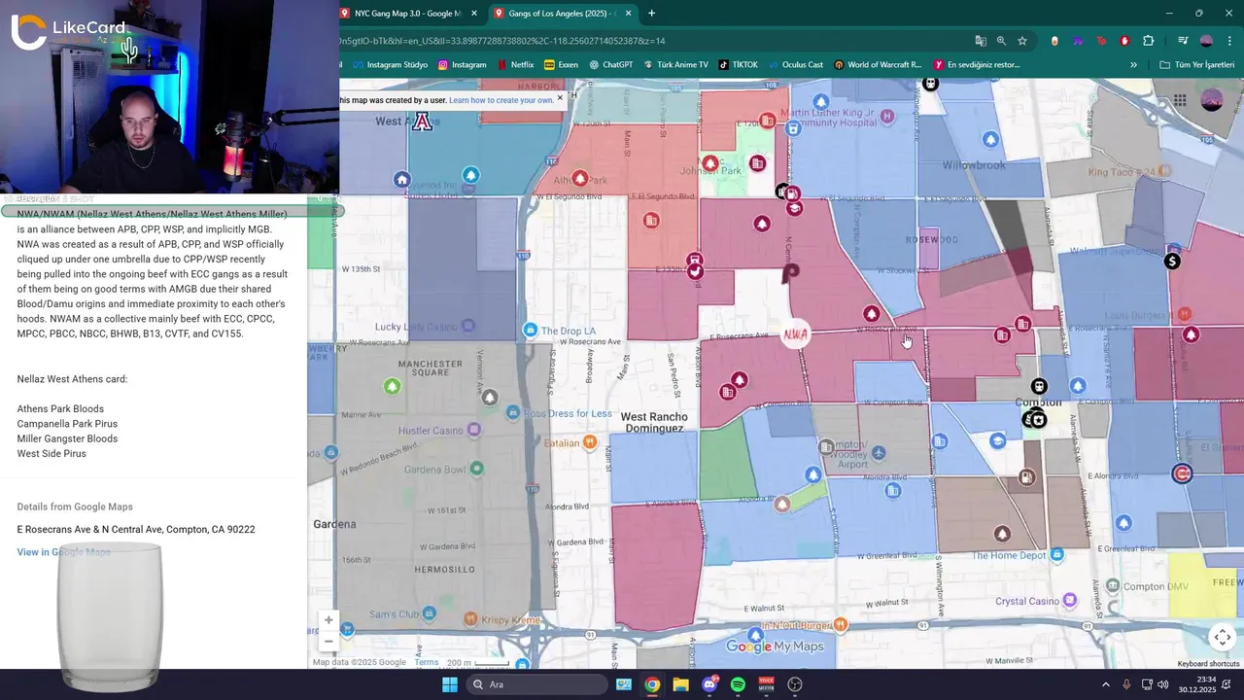This screenshot has width=1244, height=700.
Task: Select 'Athens Park Bloods' text in panel
Action: tap(60, 409)
